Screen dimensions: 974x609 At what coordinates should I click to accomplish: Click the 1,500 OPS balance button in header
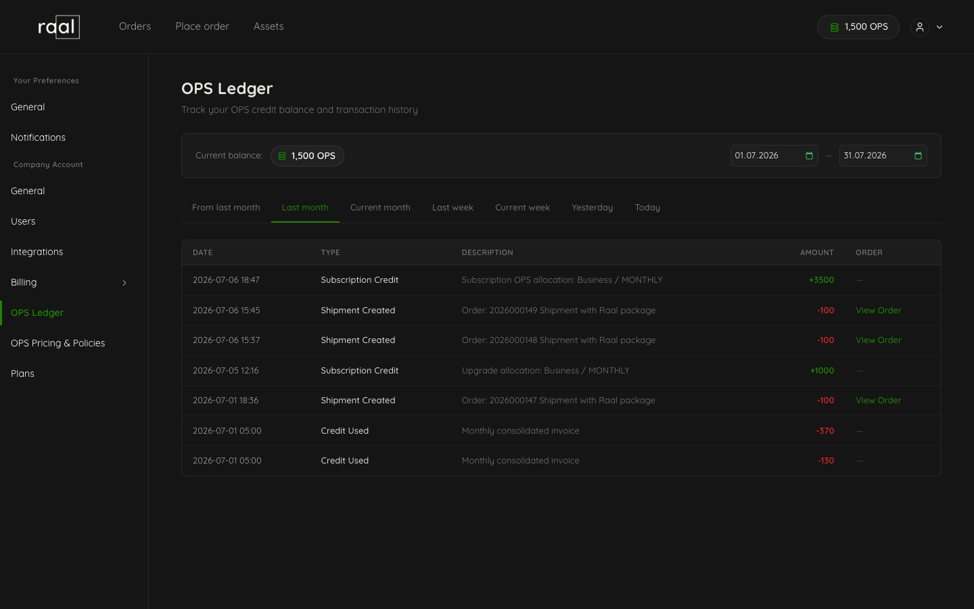click(858, 27)
